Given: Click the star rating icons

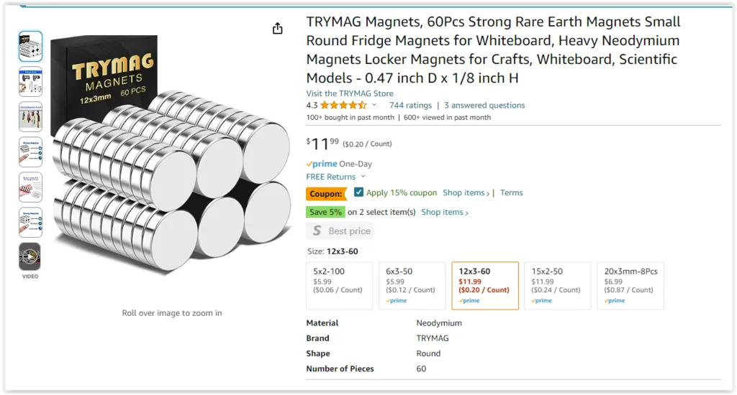Looking at the screenshot, I should (343, 106).
